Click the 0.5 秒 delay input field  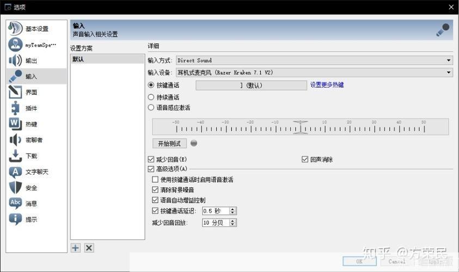216,211
